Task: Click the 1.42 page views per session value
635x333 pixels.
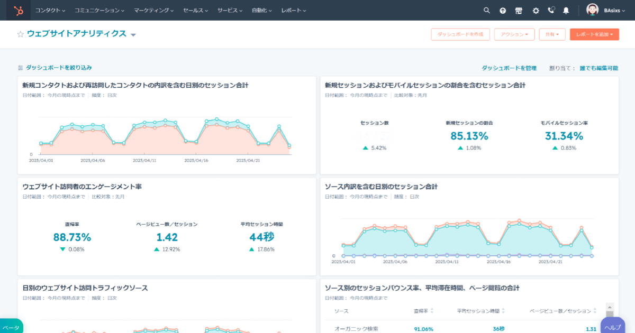Action: [167, 237]
